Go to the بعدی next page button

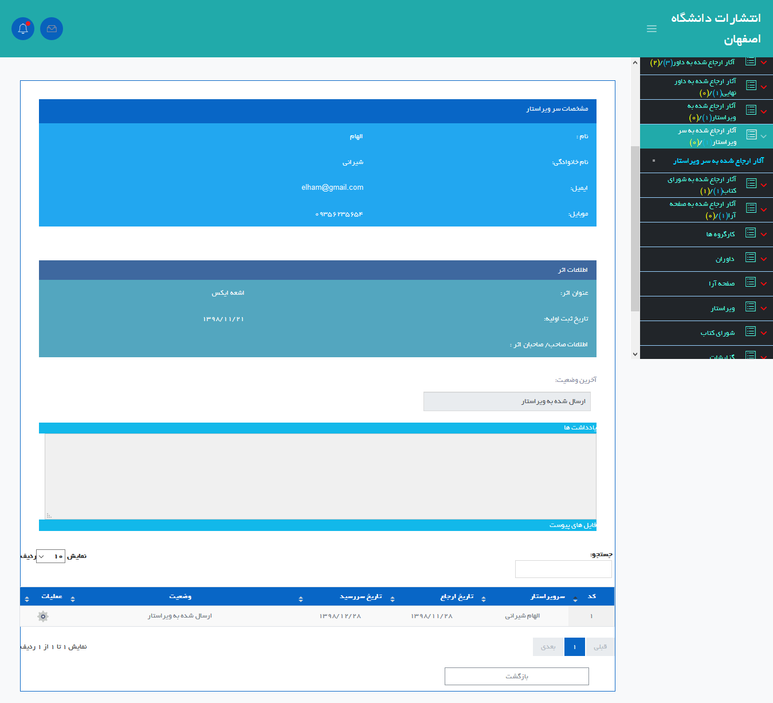coord(548,647)
